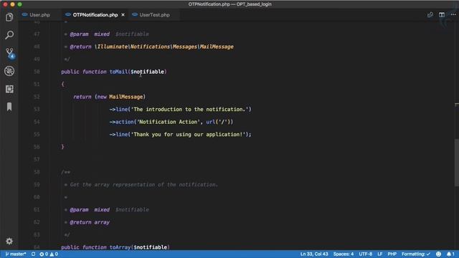Open the Explorer files view

[9, 17]
